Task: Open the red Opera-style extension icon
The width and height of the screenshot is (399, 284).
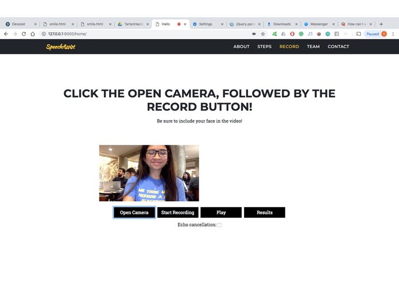Action: 292,34
